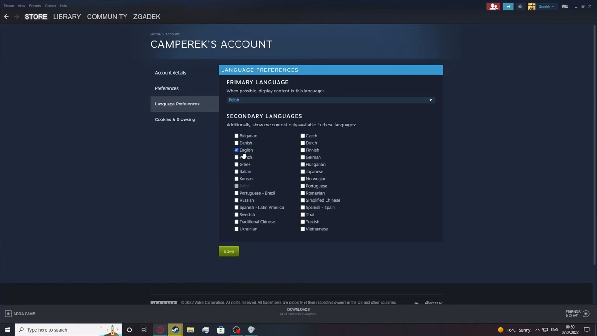Image resolution: width=597 pixels, height=336 pixels.
Task: Check the Ukrainian checkbox
Action: [236, 229]
